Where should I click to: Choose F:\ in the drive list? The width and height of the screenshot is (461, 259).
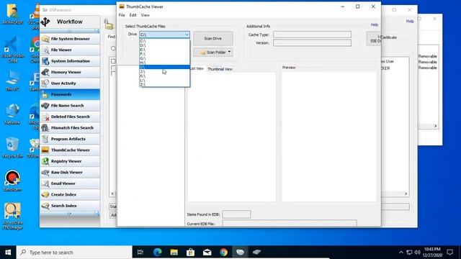pyautogui.click(x=165, y=54)
